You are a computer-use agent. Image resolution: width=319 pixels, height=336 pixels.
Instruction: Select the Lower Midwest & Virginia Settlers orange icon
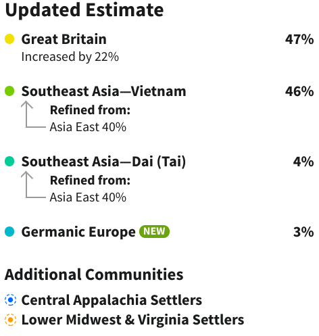(x=10, y=320)
